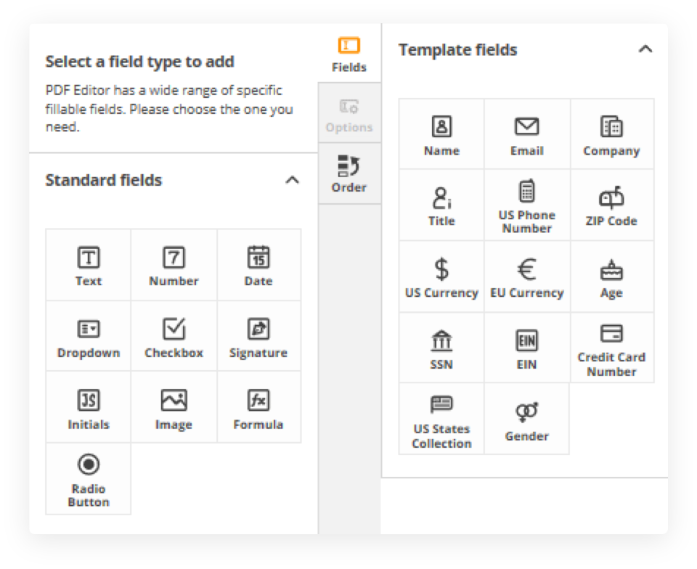Add the US Phone Number field
Viewport: 697px width, 569px height.
[526, 205]
